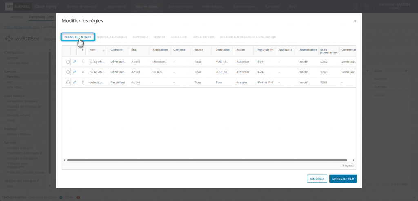This screenshot has height=201, width=418.
Task: Click the Destination column header
Action: (x=222, y=49)
